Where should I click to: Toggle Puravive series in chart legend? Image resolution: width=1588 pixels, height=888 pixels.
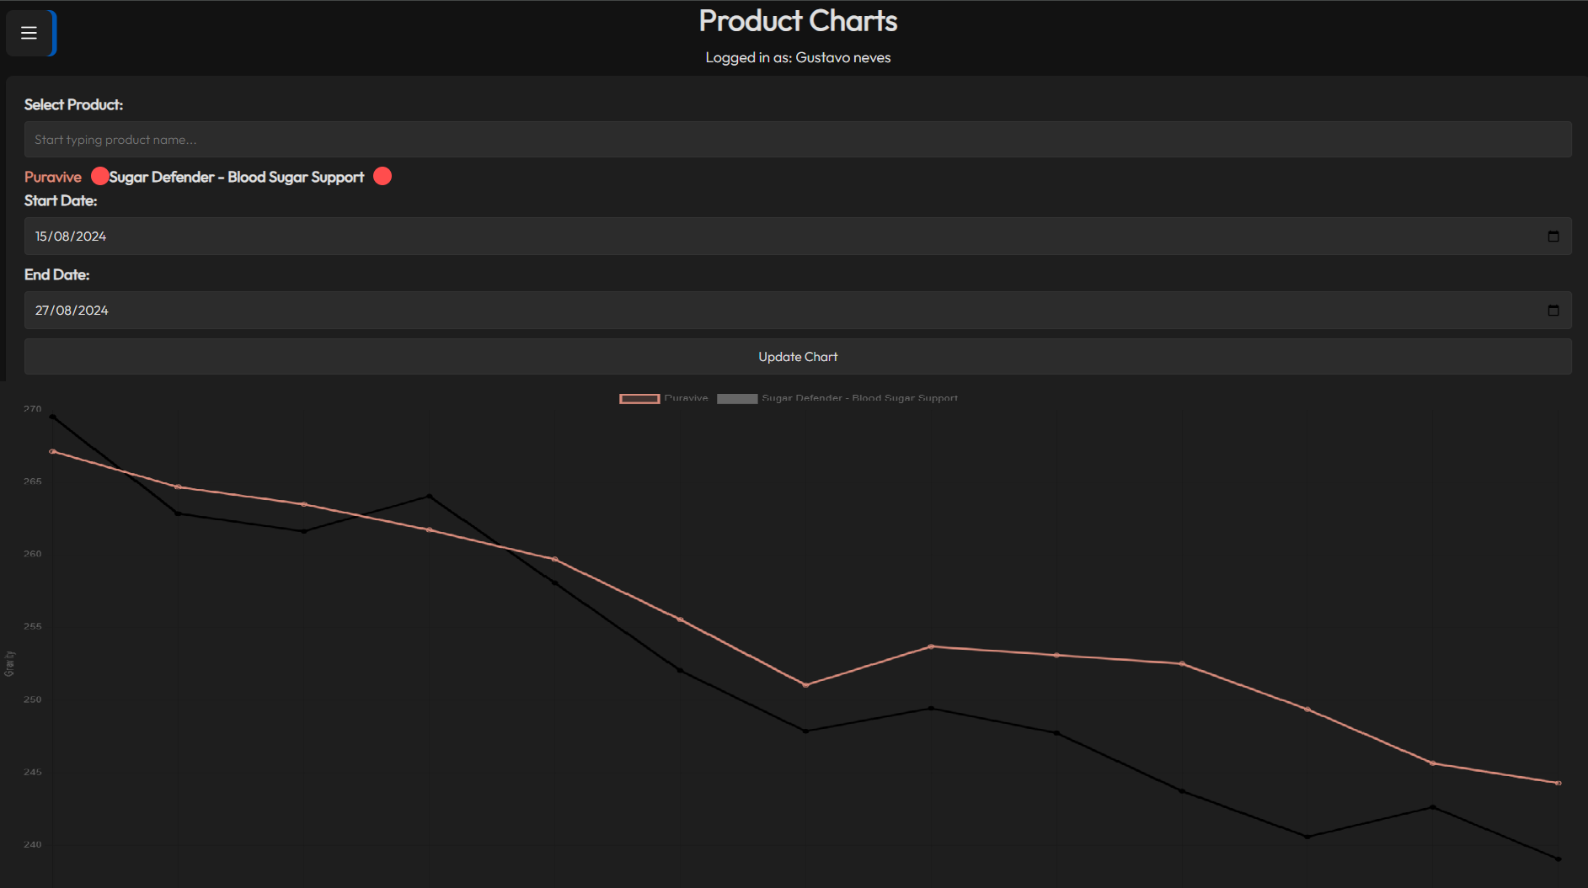click(x=664, y=398)
